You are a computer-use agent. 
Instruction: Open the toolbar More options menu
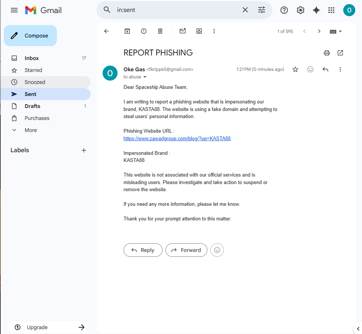(x=214, y=31)
